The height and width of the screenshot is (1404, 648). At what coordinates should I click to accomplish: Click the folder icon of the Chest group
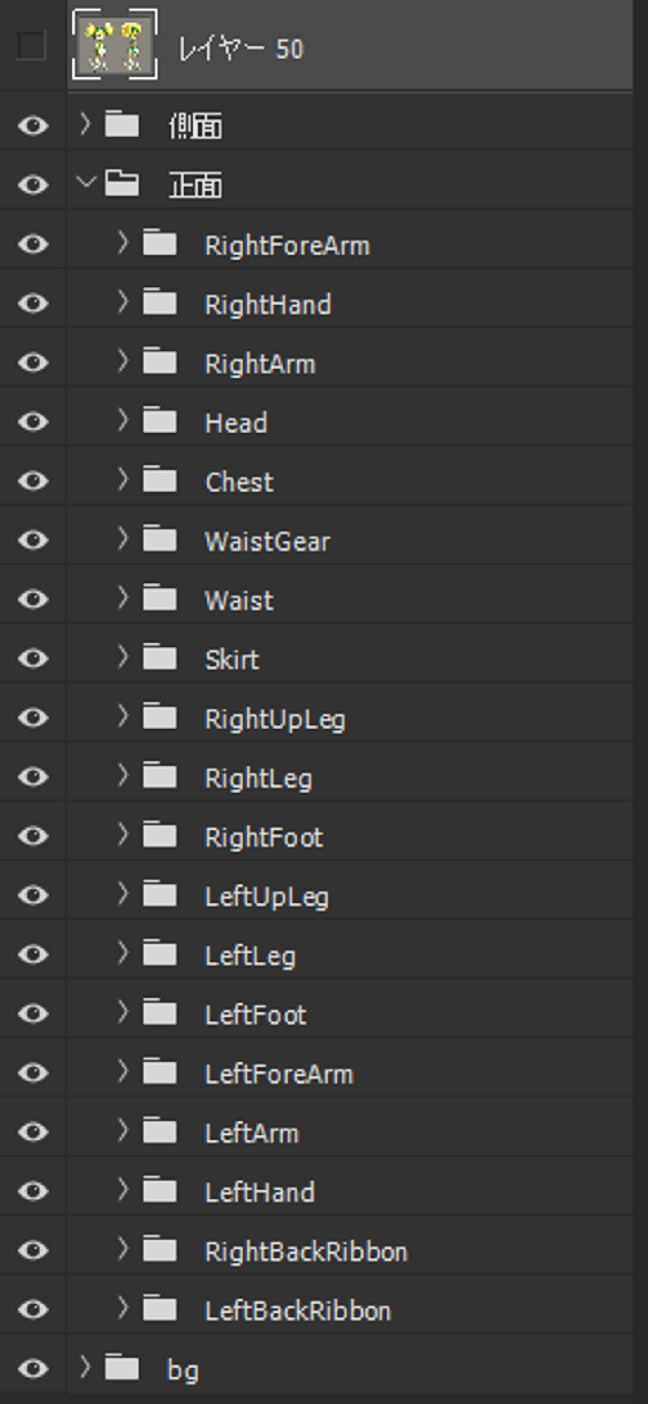(160, 481)
